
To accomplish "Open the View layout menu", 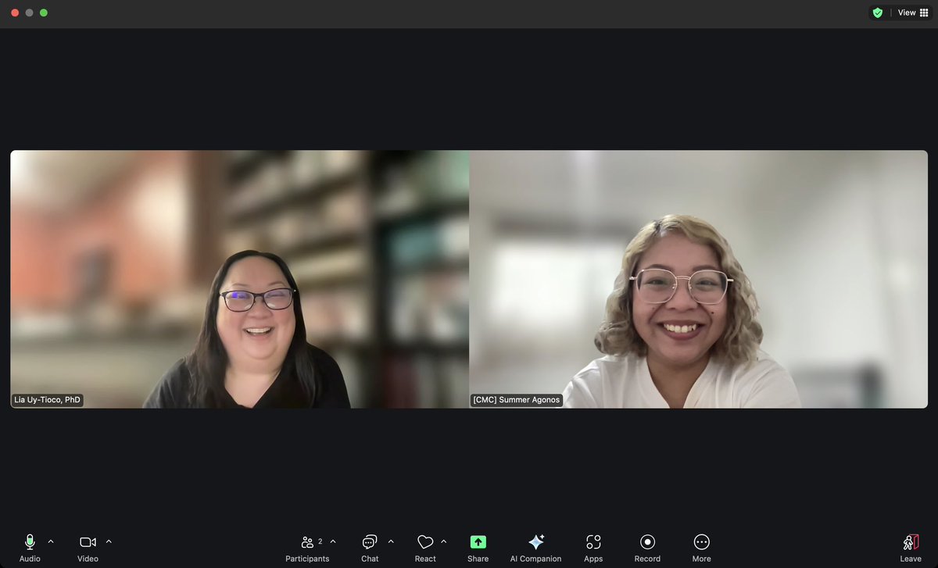I will point(912,13).
